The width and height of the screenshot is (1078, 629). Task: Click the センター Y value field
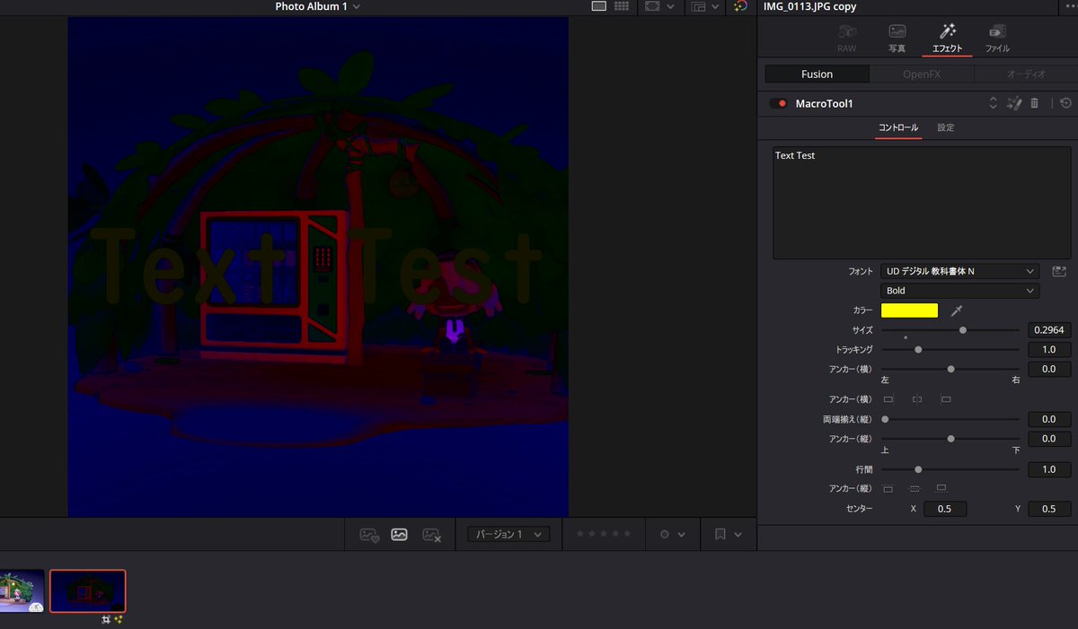[1049, 509]
